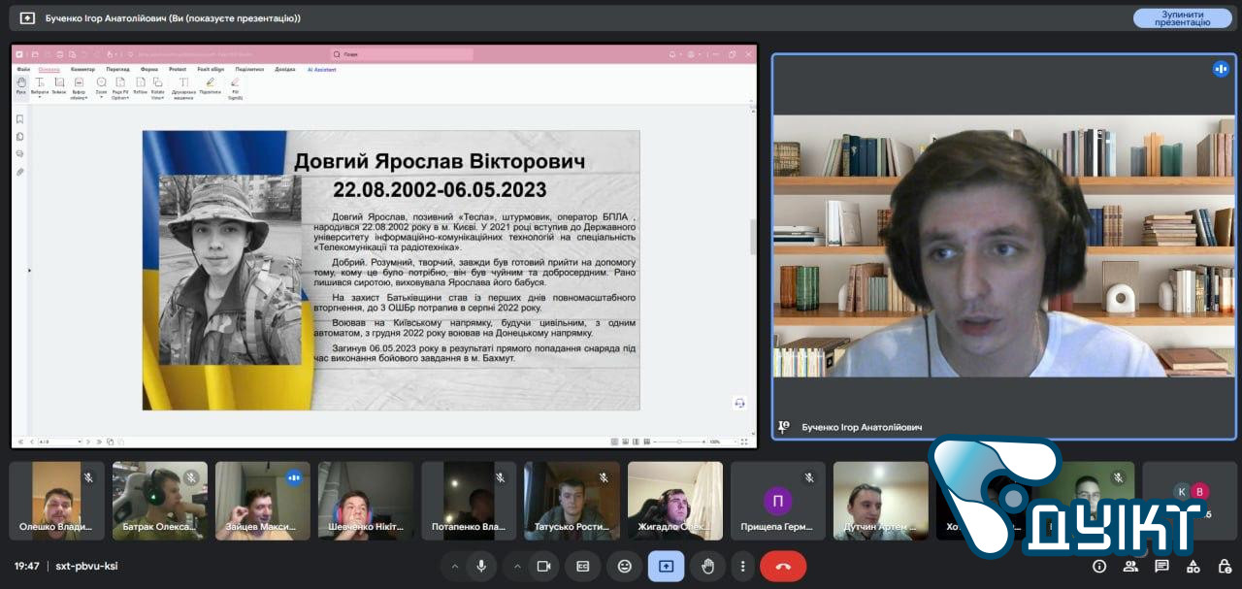1242x589 pixels.
Task: Open the Comments panel in the PDF sidebar
Action: 19,154
